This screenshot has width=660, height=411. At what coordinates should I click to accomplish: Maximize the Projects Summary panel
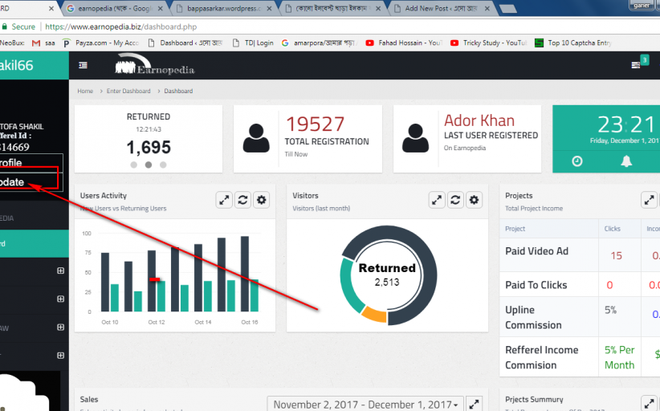(649, 404)
